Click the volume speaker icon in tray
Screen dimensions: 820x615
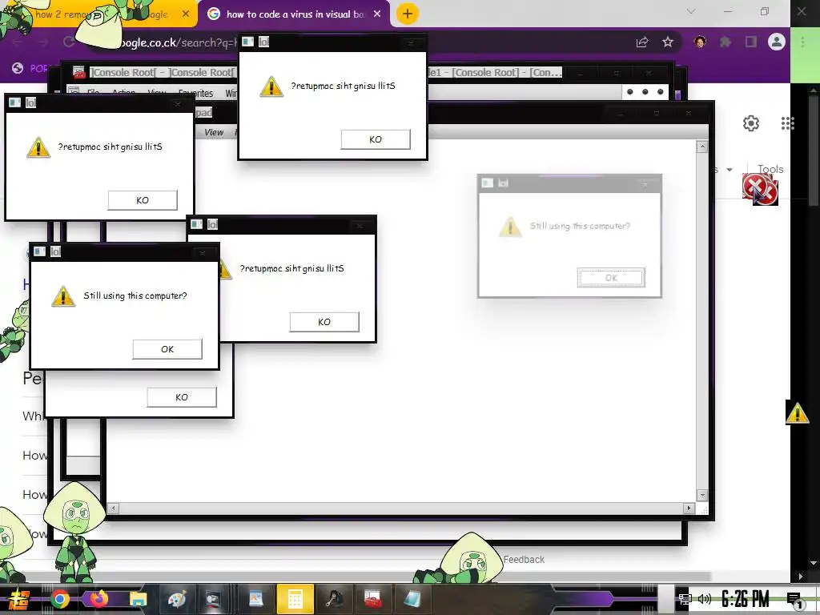pyautogui.click(x=705, y=599)
